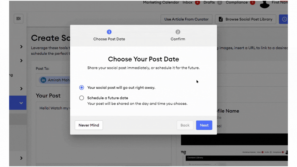Screen dimensions: 297x167
Task: Select the 'Schedule a future date' option
Action: point(81,98)
